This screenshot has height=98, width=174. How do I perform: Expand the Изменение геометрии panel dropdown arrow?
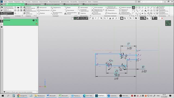click(130, 16)
